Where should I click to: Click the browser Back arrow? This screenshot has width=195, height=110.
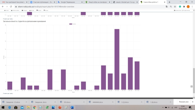[x=3, y=7]
